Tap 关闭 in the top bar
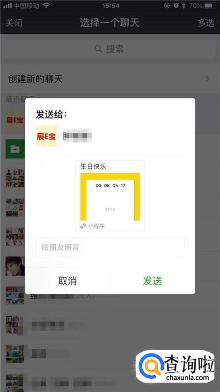This screenshot has height=392, width=220. tap(14, 23)
